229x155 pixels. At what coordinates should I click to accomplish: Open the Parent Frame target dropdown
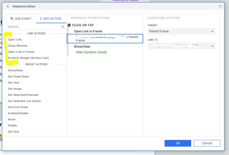coord(181,31)
